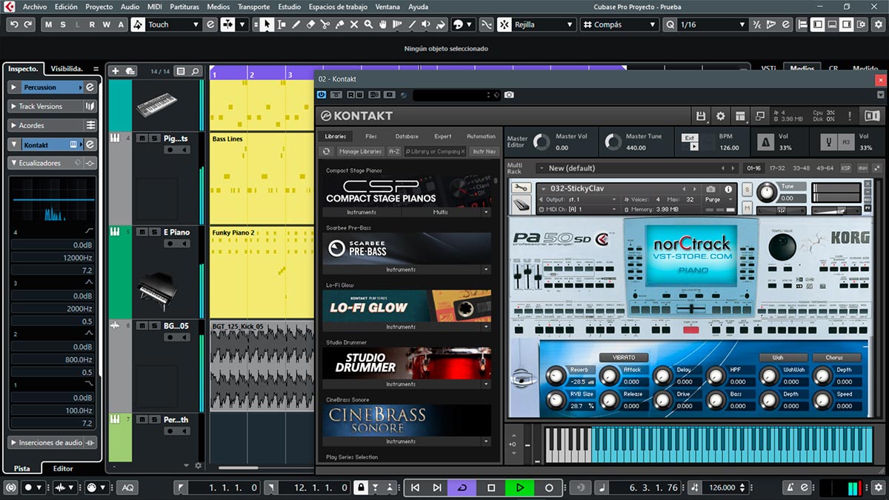Click the Library or Company search field
The image size is (889, 500).
point(436,151)
